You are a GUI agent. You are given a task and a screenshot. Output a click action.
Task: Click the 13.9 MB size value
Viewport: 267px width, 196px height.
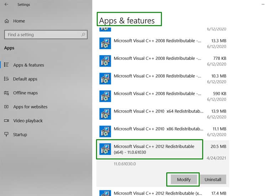click(x=219, y=111)
